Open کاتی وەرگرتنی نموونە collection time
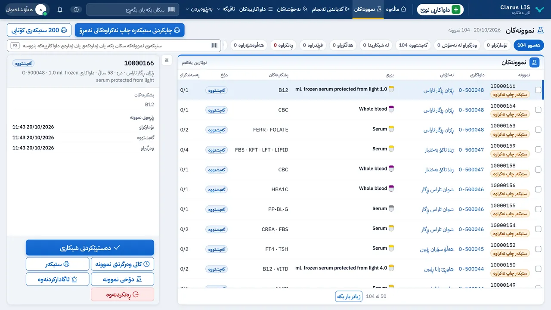The height and width of the screenshot is (310, 551). 122,264
